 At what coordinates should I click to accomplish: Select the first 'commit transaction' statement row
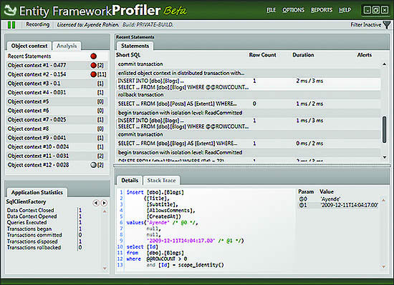pos(248,64)
